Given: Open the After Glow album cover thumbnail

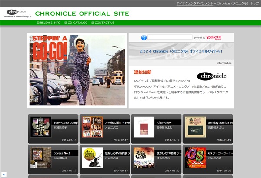Looking at the screenshot, I should pos(144,127).
